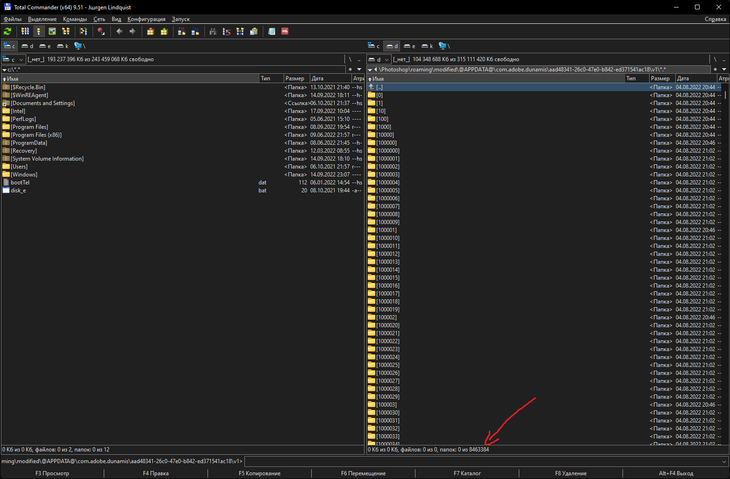Image resolution: width=730 pixels, height=479 pixels.
Task: Go back with the left arrow icon
Action: pos(119,31)
